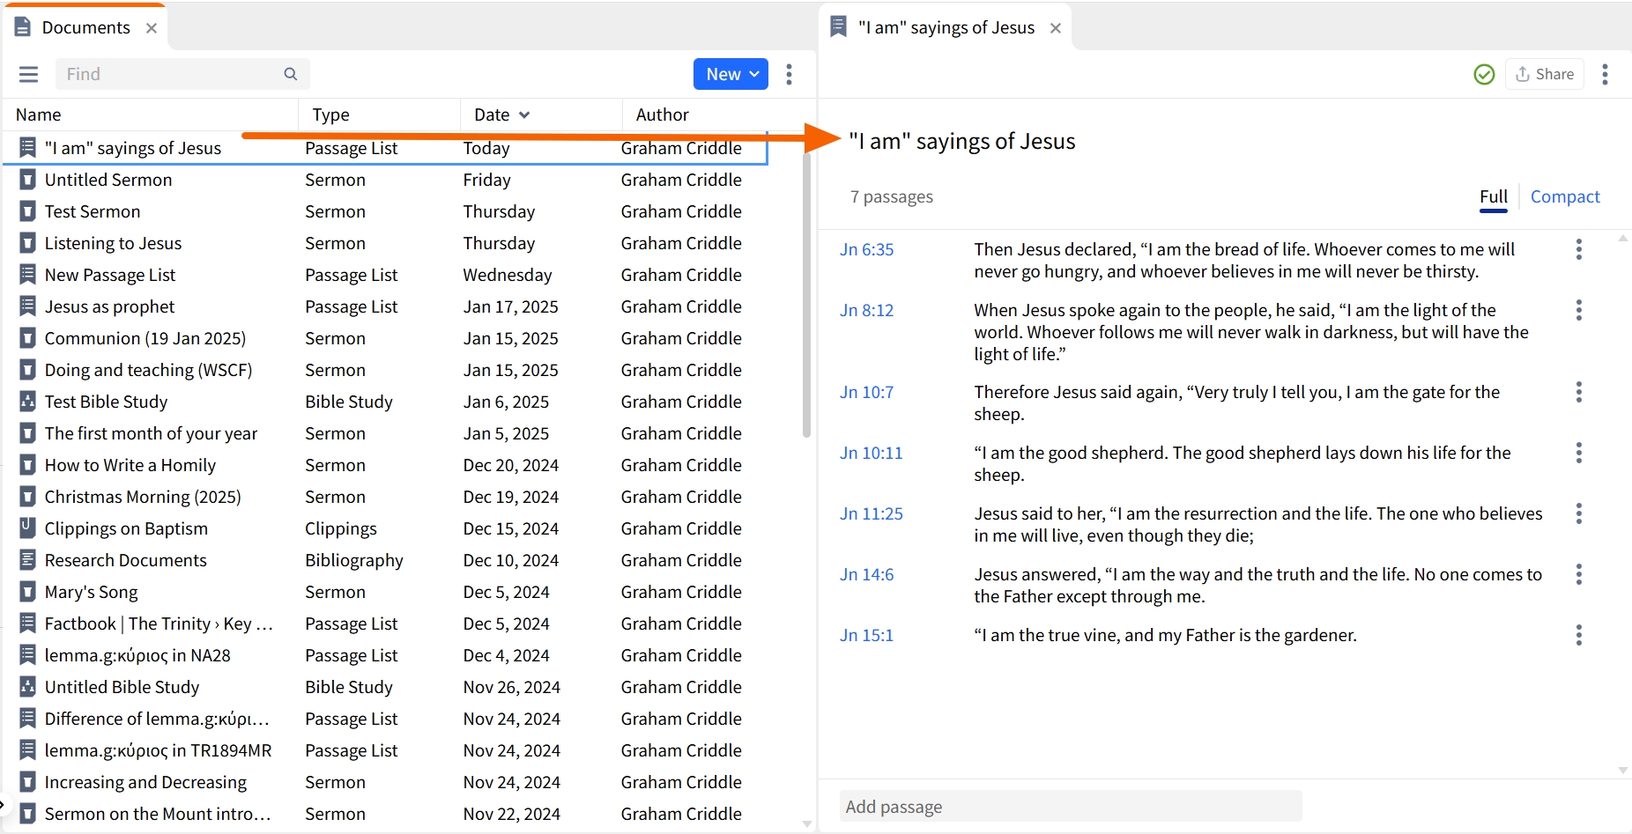Viewport: 1632px width, 834px height.
Task: Open the Jn 11:25 reference link
Action: 871,513
